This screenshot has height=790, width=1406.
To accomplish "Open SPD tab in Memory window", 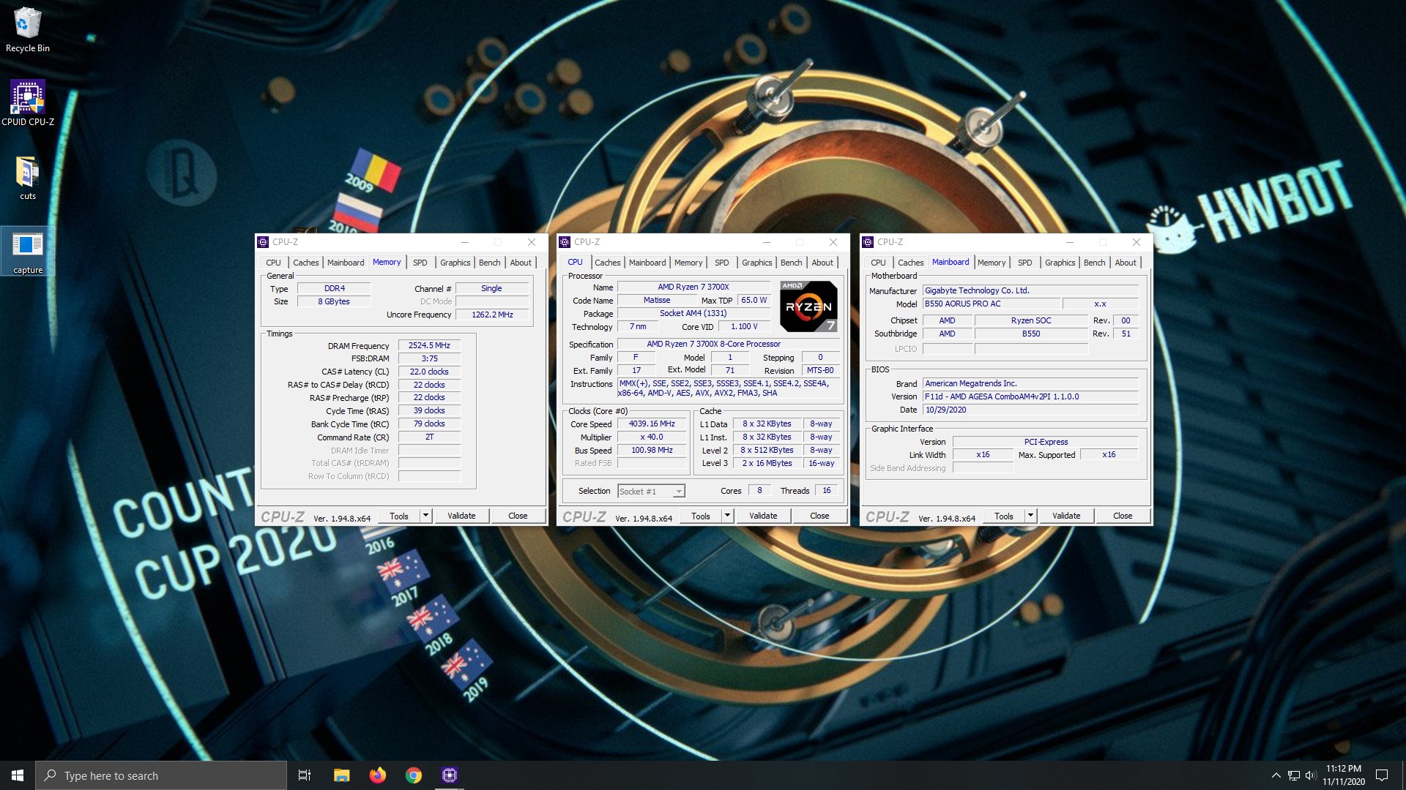I will pos(420,263).
